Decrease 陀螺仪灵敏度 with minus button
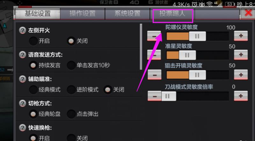The width and height of the screenshot is (255, 141). point(154,36)
